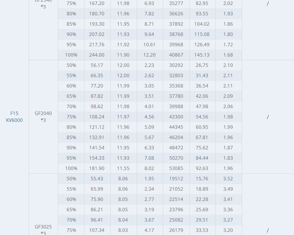Select the power value 92.63

(202, 168)
